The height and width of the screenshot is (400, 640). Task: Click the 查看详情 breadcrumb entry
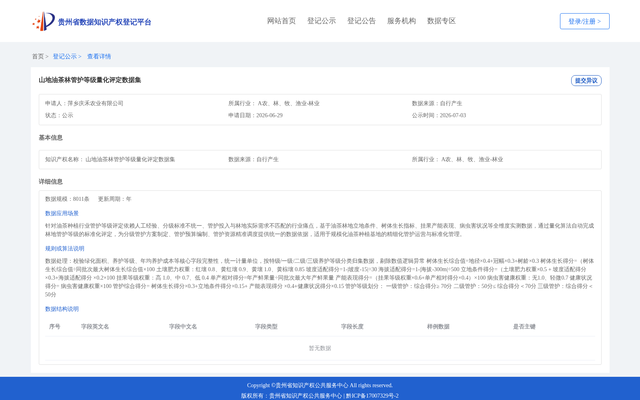pyautogui.click(x=99, y=56)
